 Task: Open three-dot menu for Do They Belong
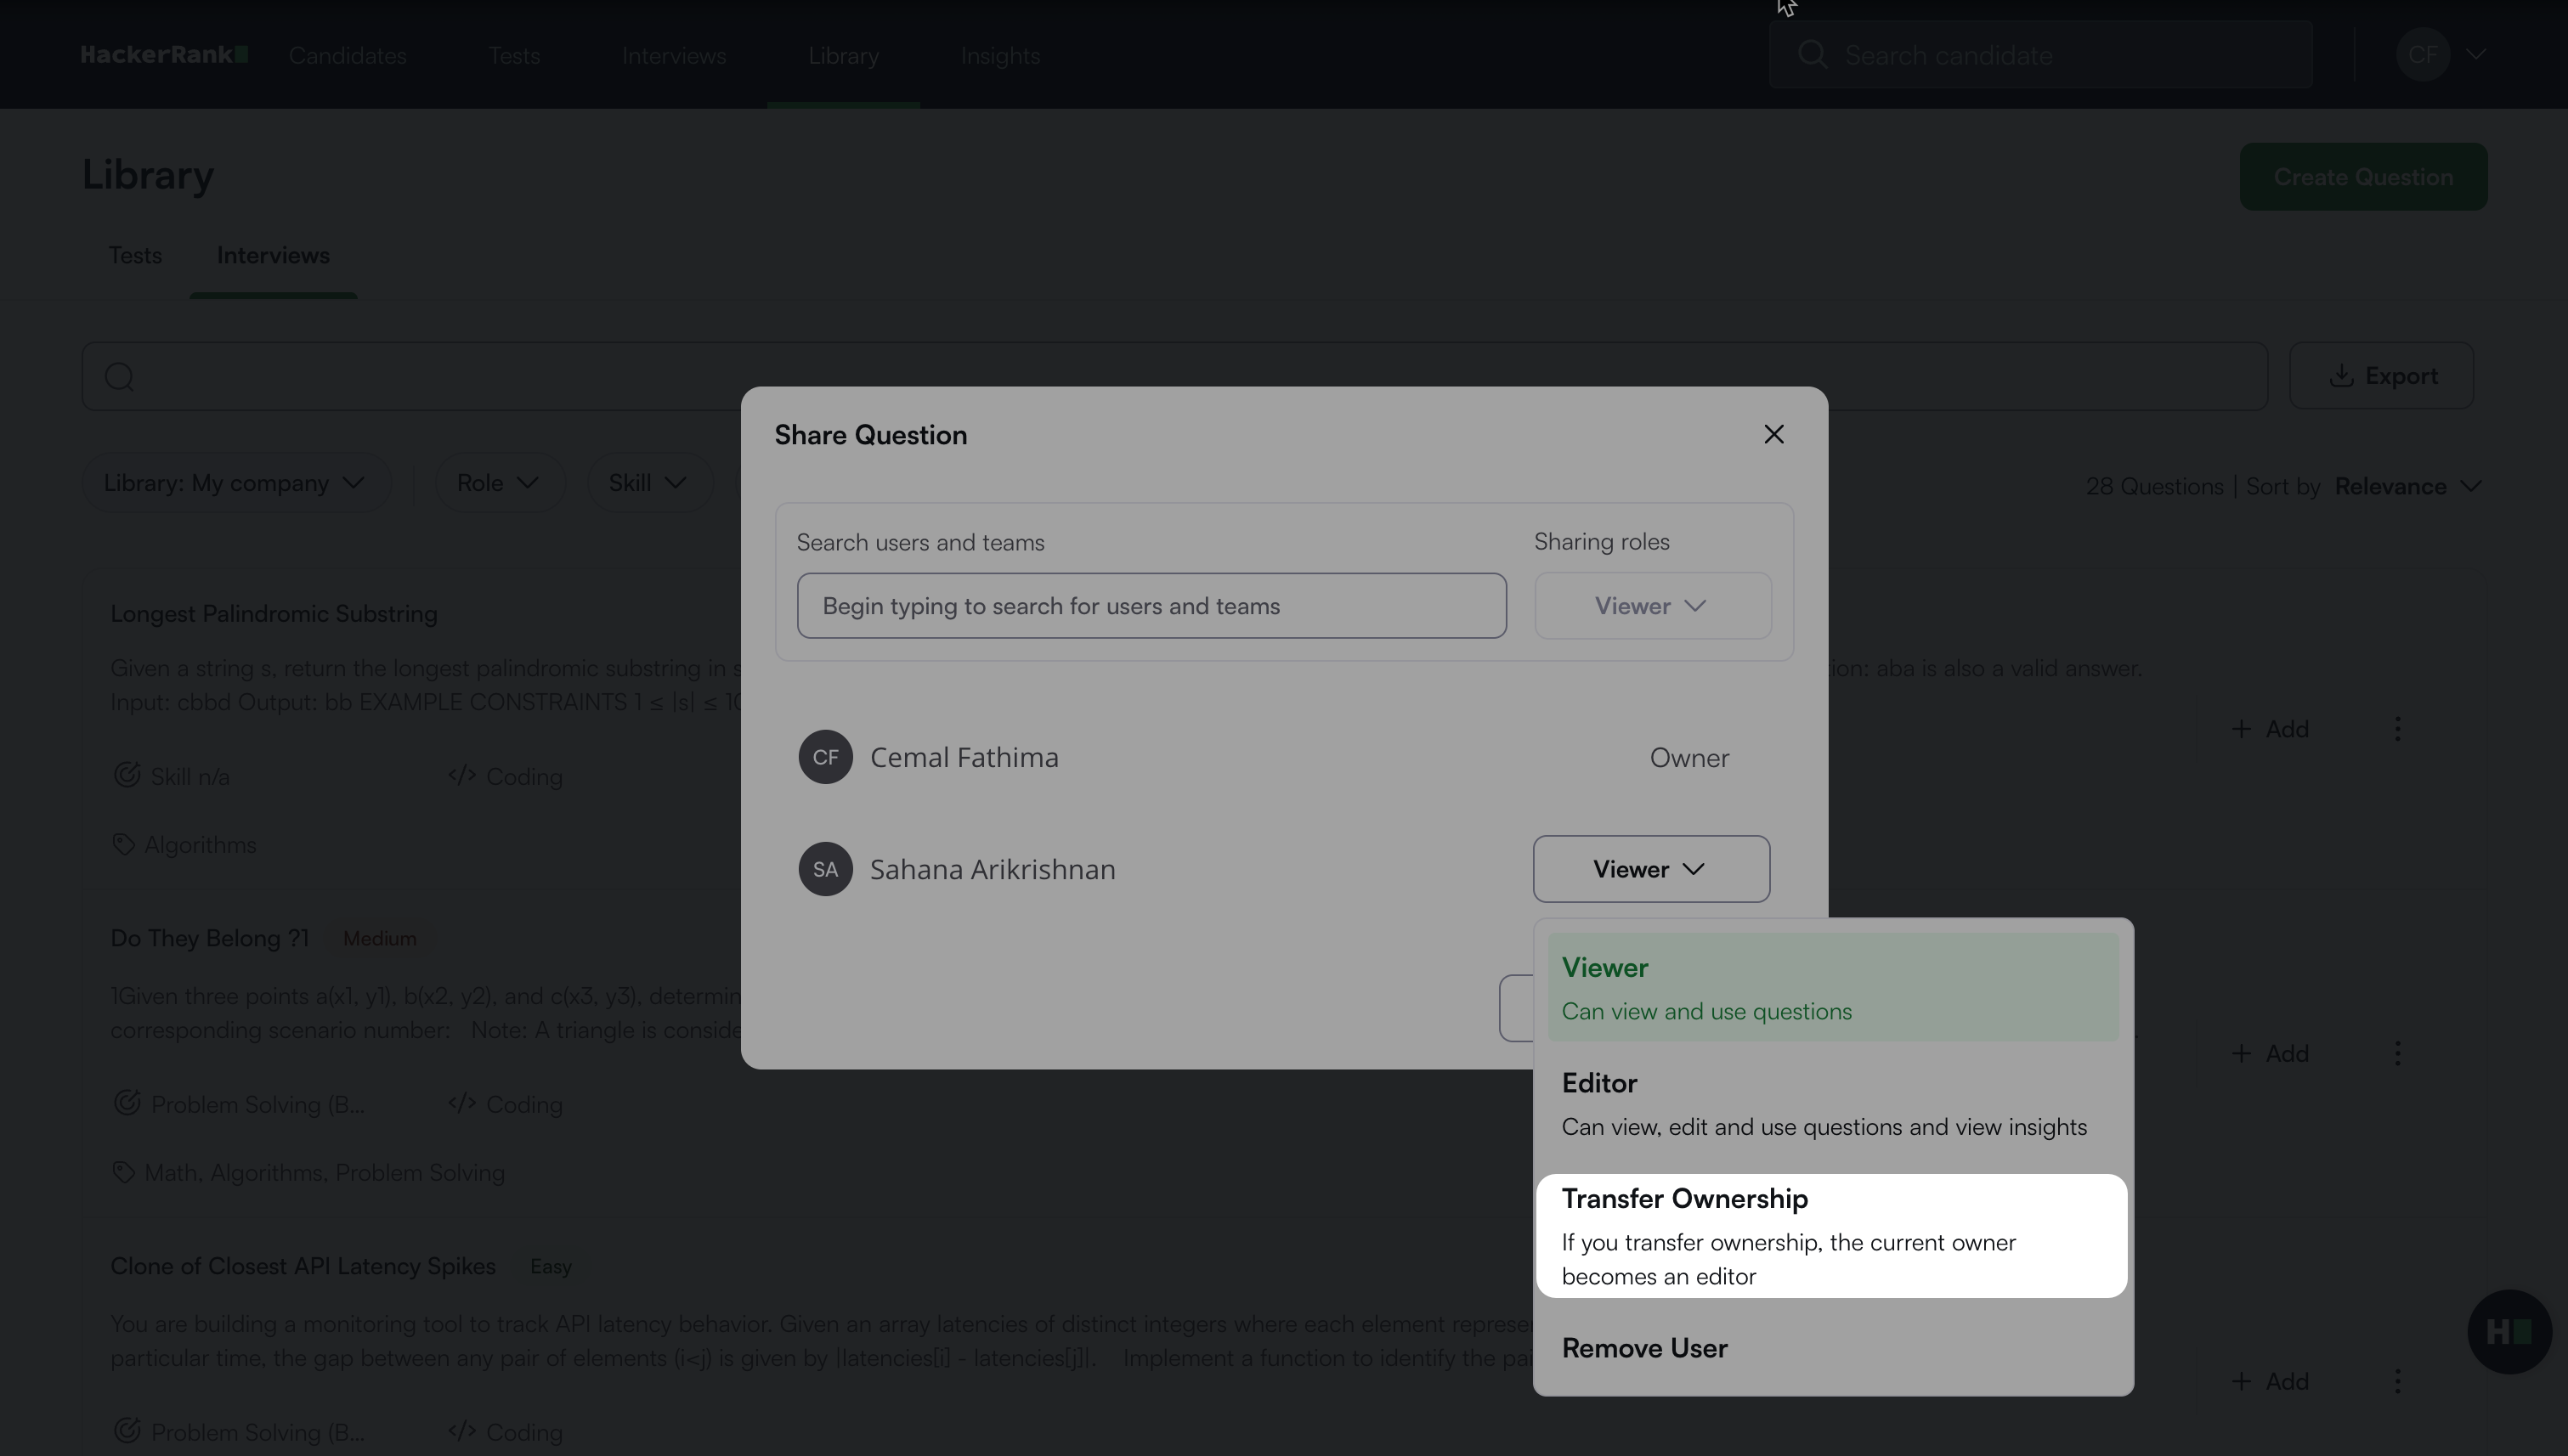pyautogui.click(x=2397, y=1053)
